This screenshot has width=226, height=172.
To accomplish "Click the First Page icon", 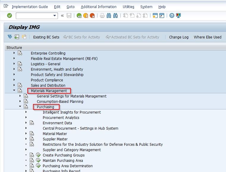I will click(x=125, y=16).
